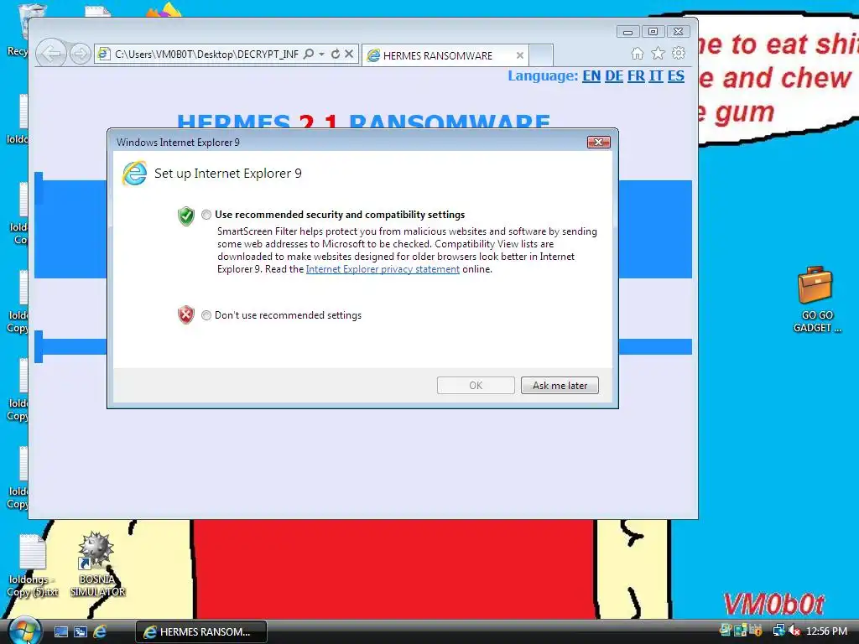The image size is (859, 644).
Task: Open Favorites with the star icon
Action: pos(658,53)
